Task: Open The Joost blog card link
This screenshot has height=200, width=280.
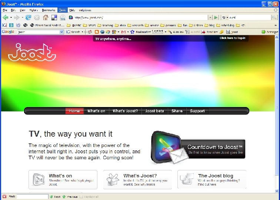Action: [x=212, y=180]
